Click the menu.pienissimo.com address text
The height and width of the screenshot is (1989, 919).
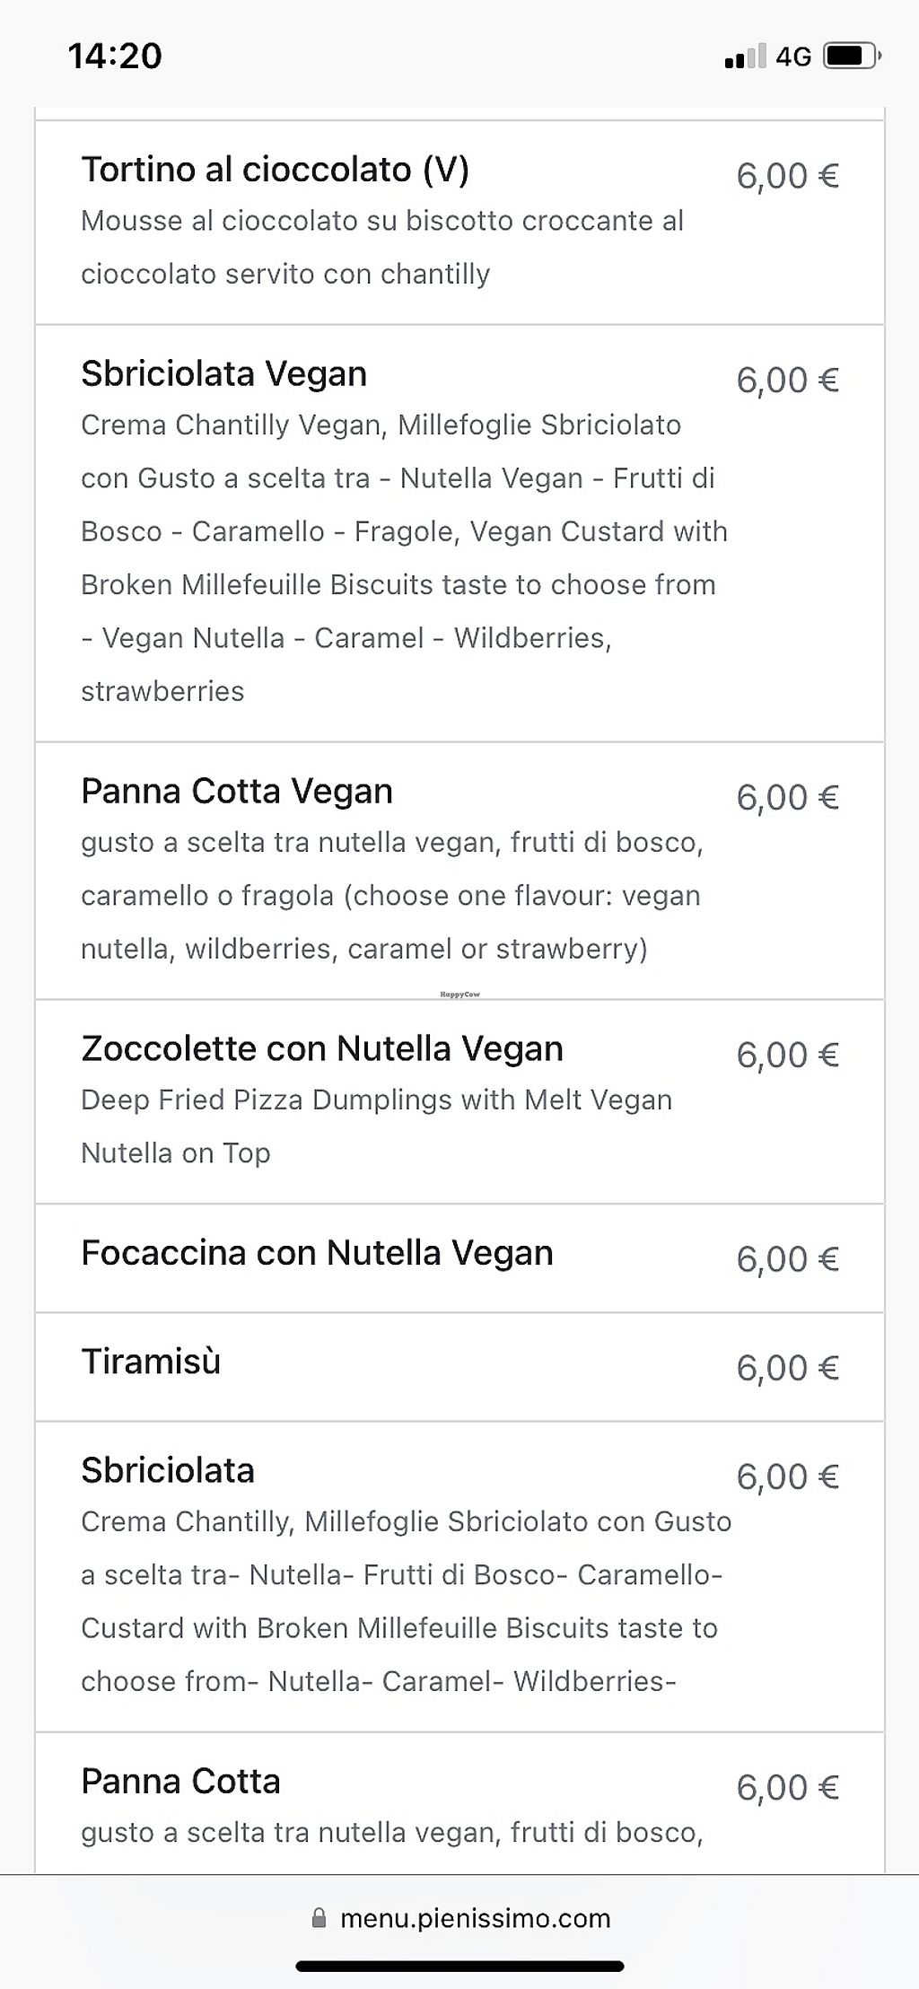(x=475, y=1918)
